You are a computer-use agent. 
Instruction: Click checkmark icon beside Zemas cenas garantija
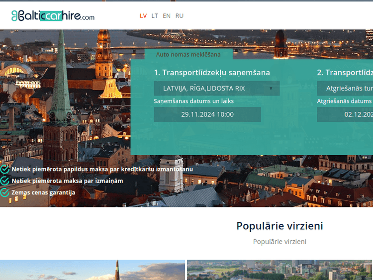coord(4,192)
